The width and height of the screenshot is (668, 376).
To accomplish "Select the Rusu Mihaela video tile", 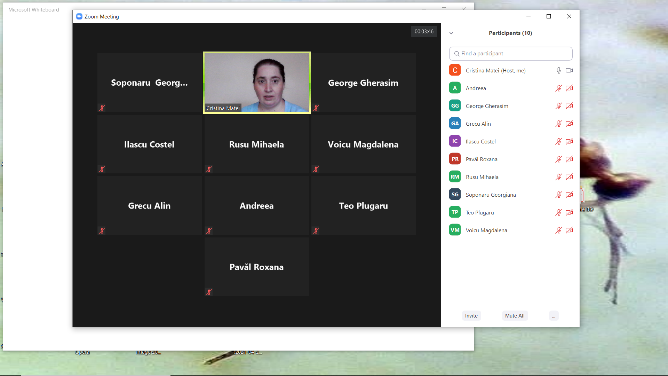I will click(x=257, y=144).
